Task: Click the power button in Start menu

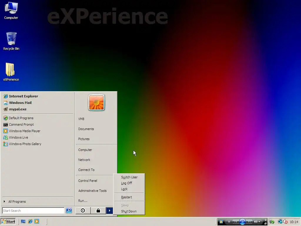Action: pos(83,210)
